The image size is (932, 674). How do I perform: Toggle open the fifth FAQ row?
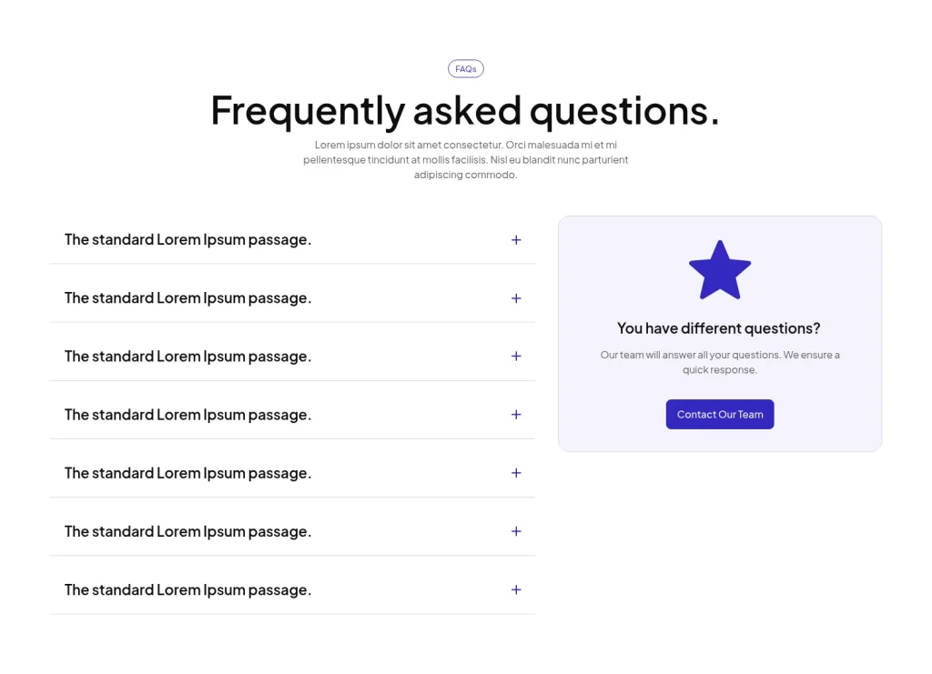[187, 472]
